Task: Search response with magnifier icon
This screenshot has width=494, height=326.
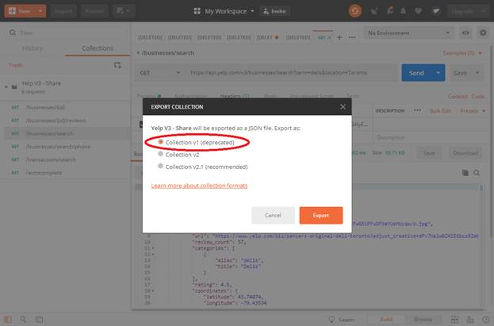Action: [x=477, y=172]
